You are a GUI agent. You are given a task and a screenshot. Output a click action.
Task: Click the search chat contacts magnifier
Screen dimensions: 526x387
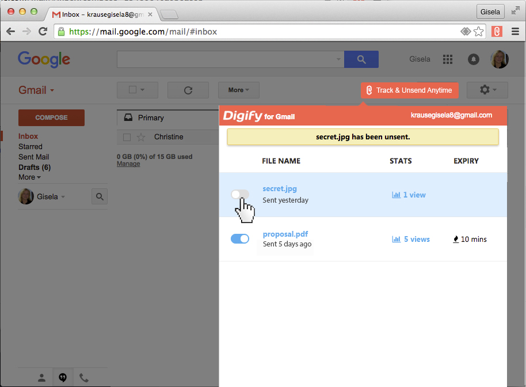pos(100,197)
